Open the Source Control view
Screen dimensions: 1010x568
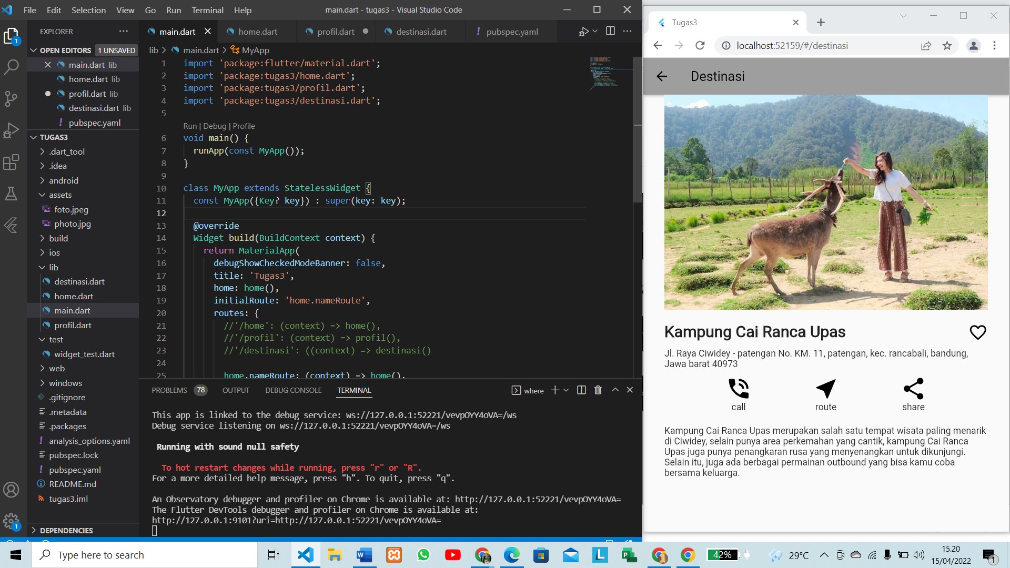click(11, 99)
